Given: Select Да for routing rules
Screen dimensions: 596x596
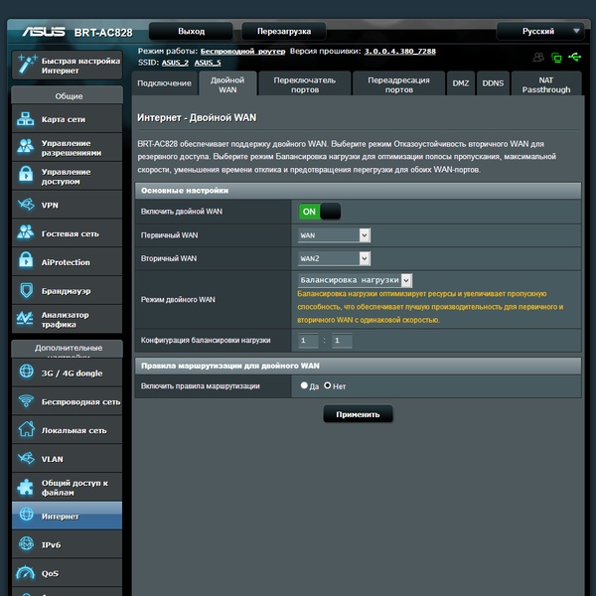Looking at the screenshot, I should (x=304, y=385).
